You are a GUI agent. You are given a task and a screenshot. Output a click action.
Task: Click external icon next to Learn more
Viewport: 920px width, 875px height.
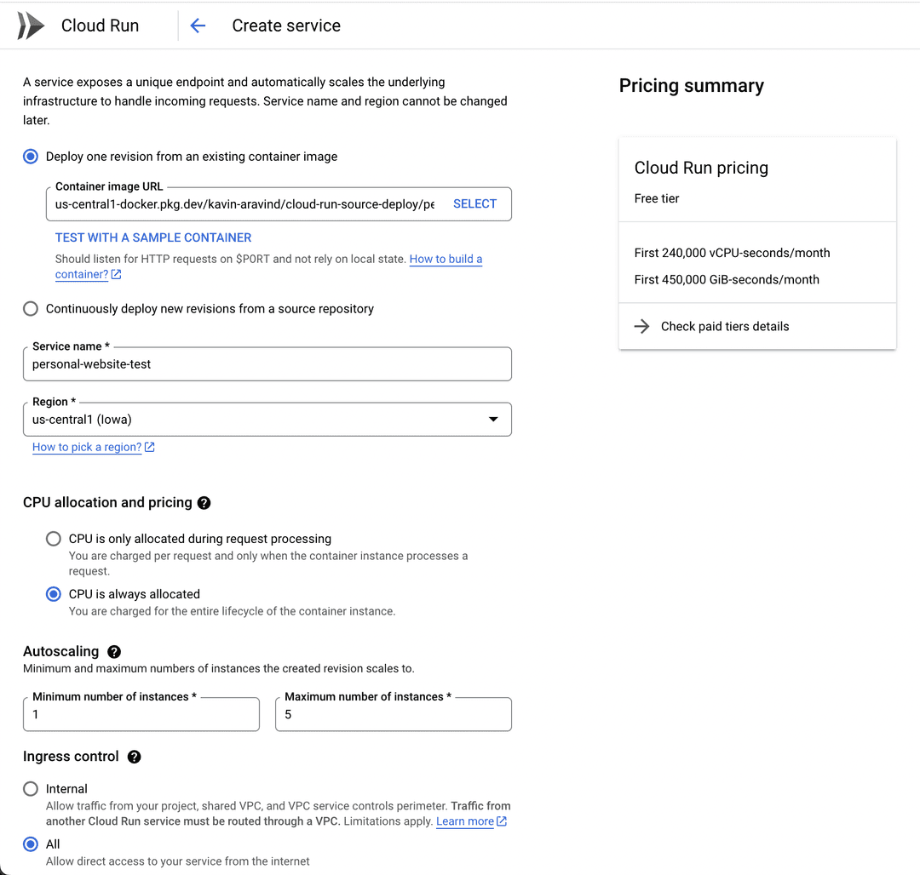(502, 821)
